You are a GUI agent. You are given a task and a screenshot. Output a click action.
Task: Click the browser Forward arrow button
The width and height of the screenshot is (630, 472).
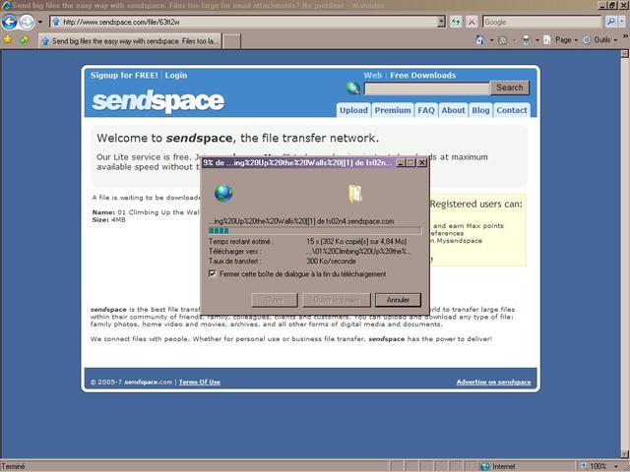click(x=27, y=22)
